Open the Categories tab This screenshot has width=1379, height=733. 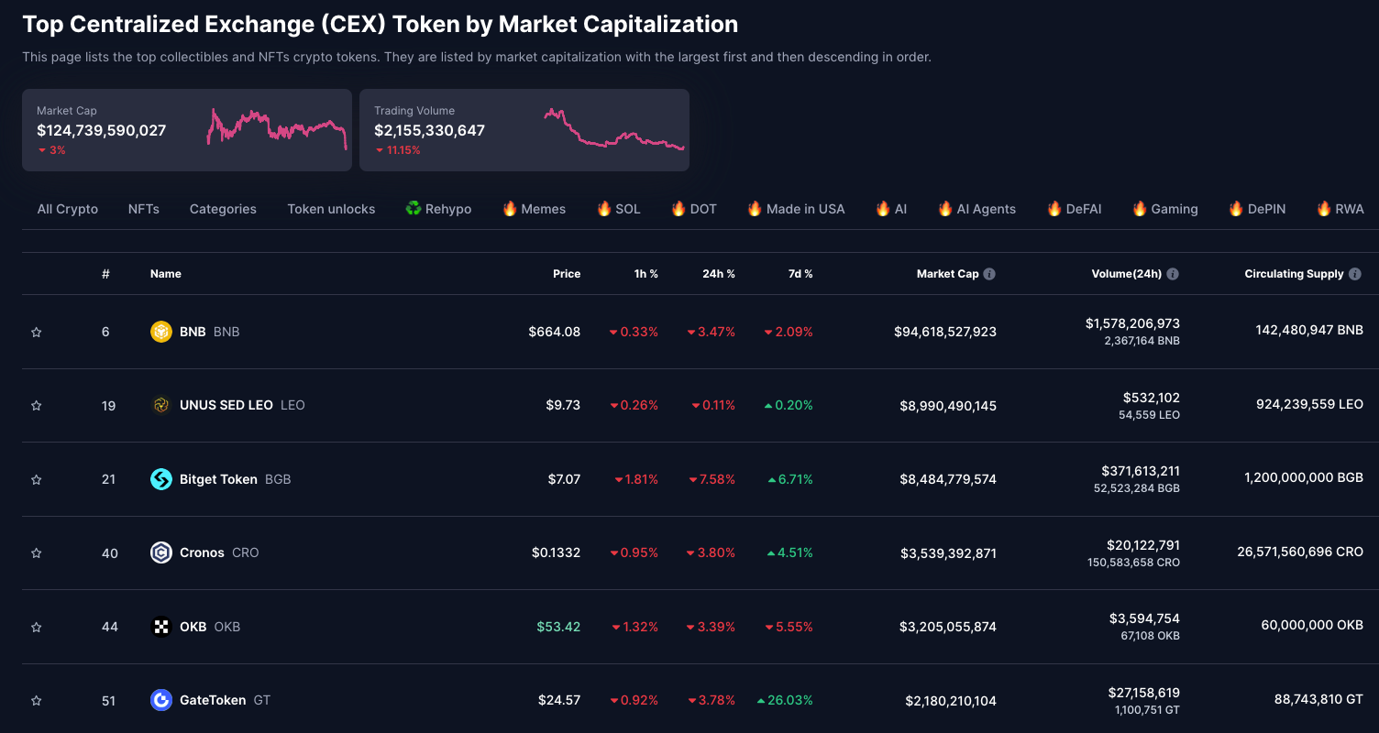[x=222, y=209]
